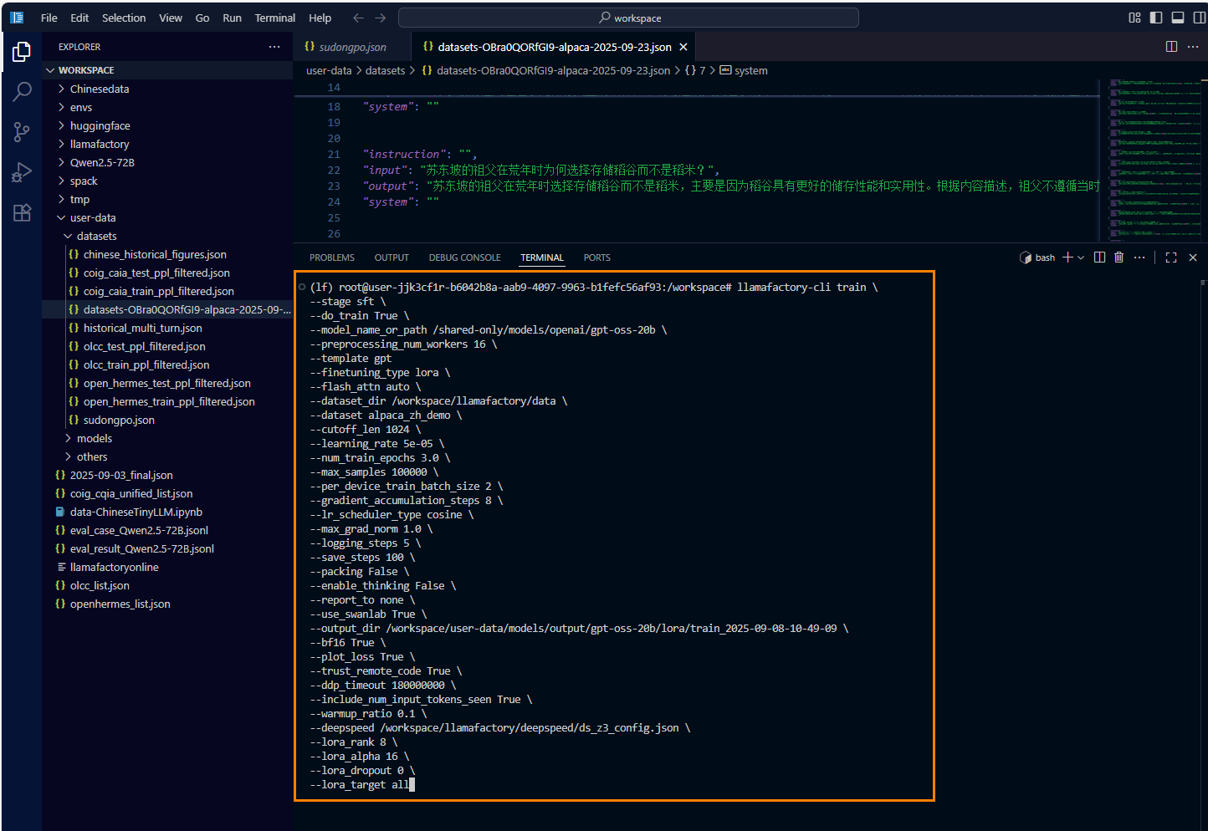Open the Run and Debug view
Image resolution: width=1208 pixels, height=831 pixels.
(x=22, y=172)
